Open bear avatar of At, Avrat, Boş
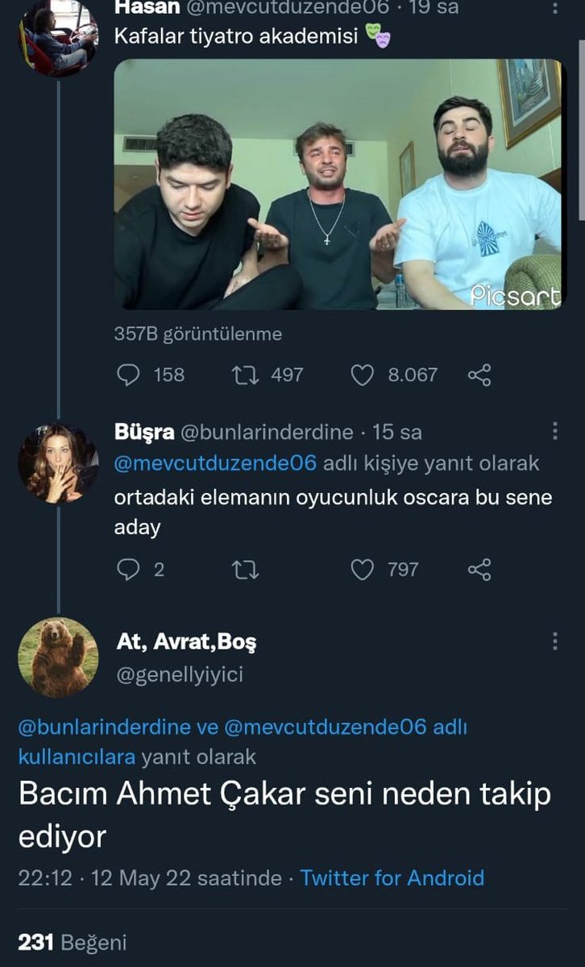 58,658
